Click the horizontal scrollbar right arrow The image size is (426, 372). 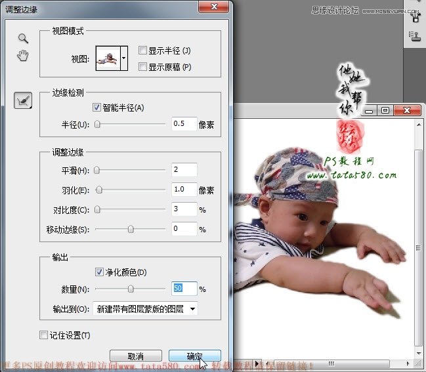point(408,363)
